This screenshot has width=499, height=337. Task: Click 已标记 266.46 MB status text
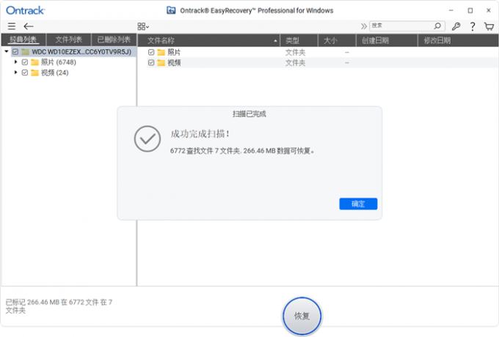coord(59,306)
